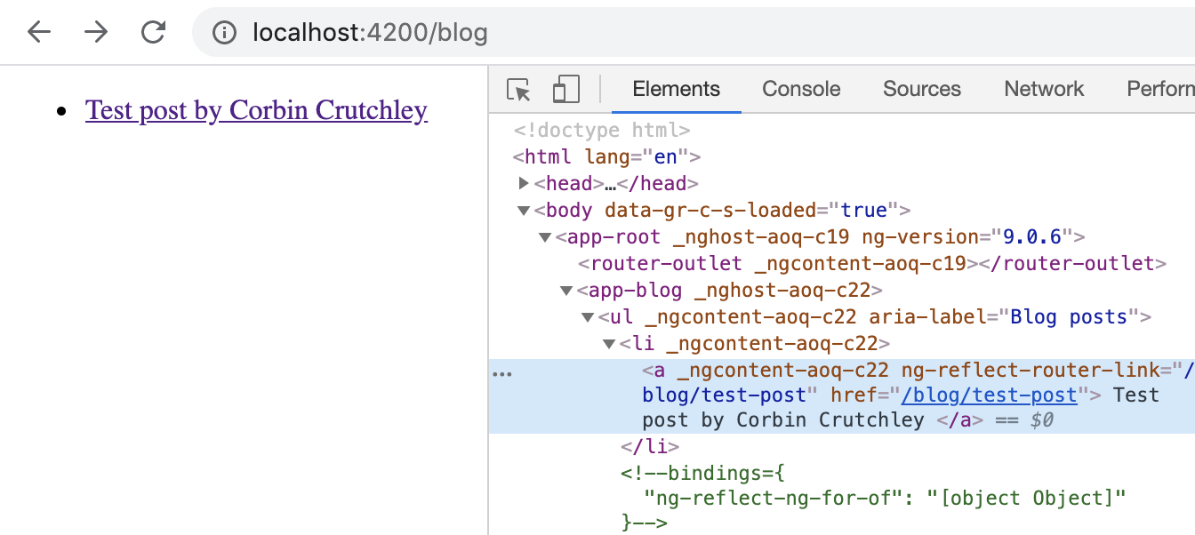Collapse the ul blog posts node
The image size is (1195, 535).
click(588, 316)
